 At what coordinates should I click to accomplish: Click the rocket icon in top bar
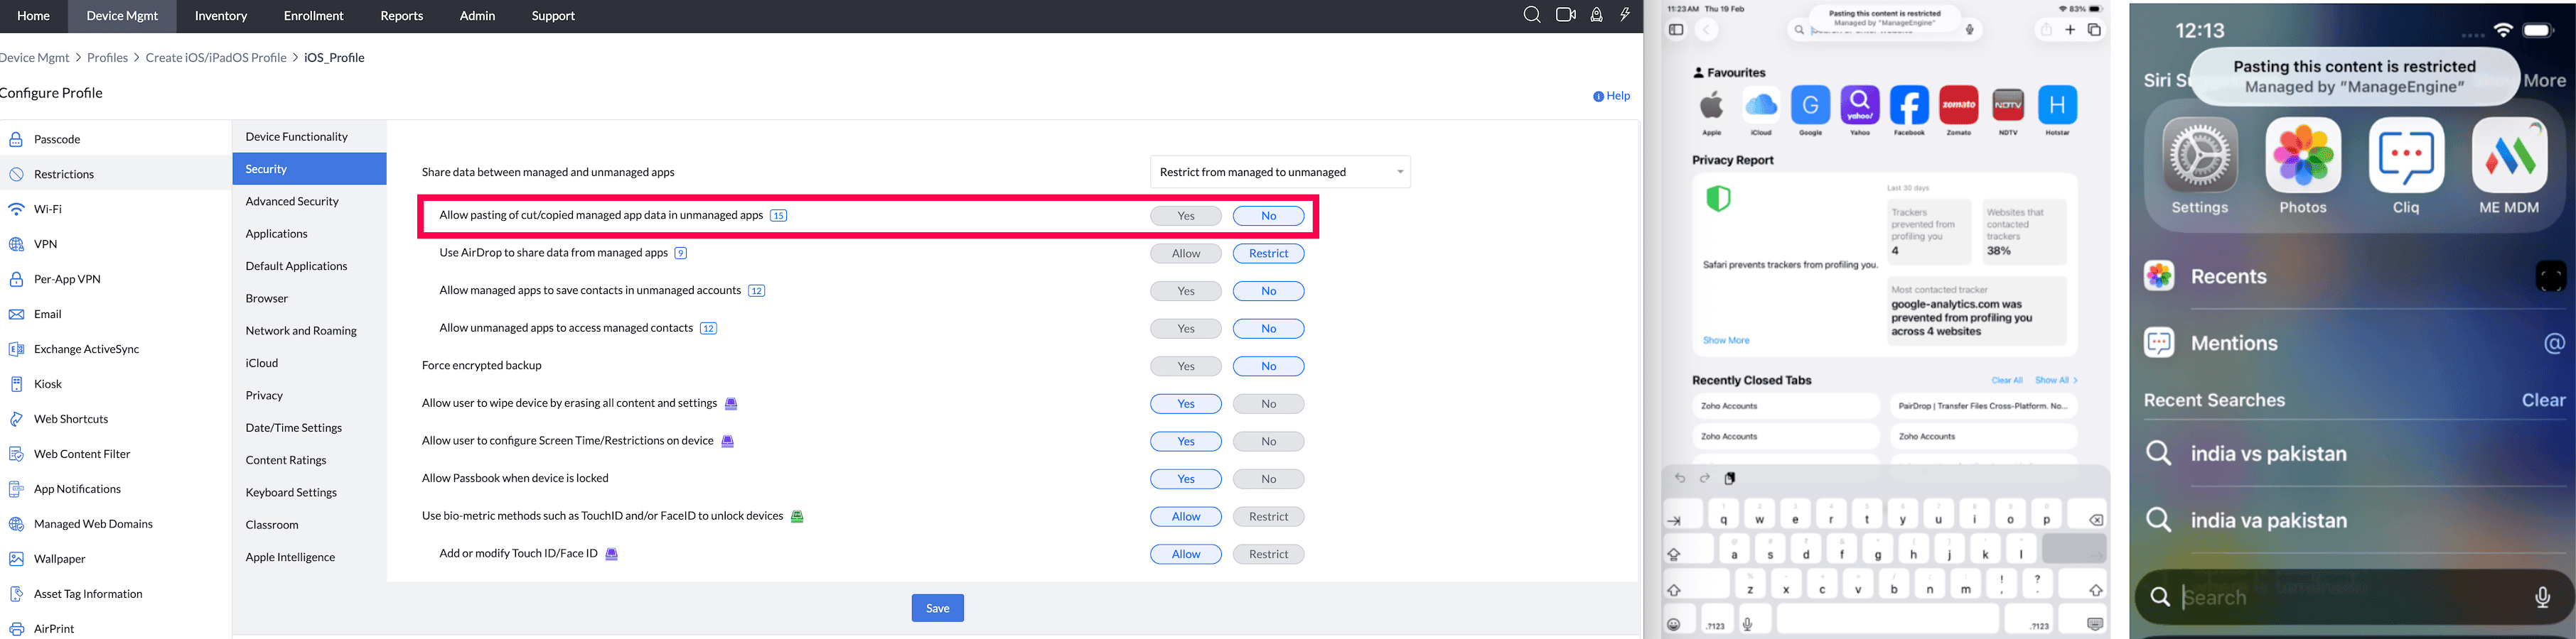tap(1597, 15)
